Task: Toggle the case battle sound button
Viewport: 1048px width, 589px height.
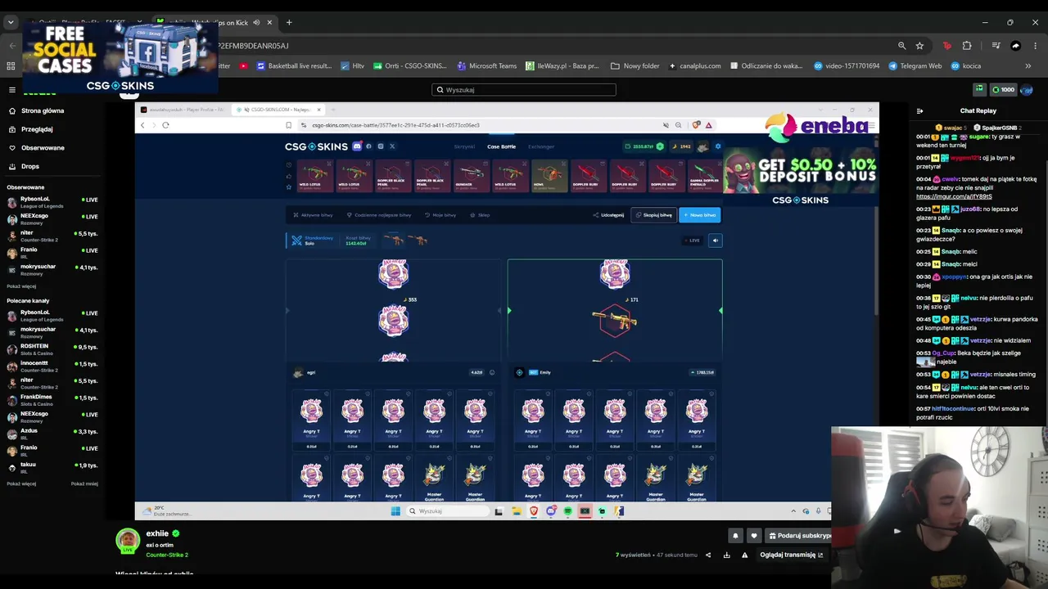Action: (715, 241)
